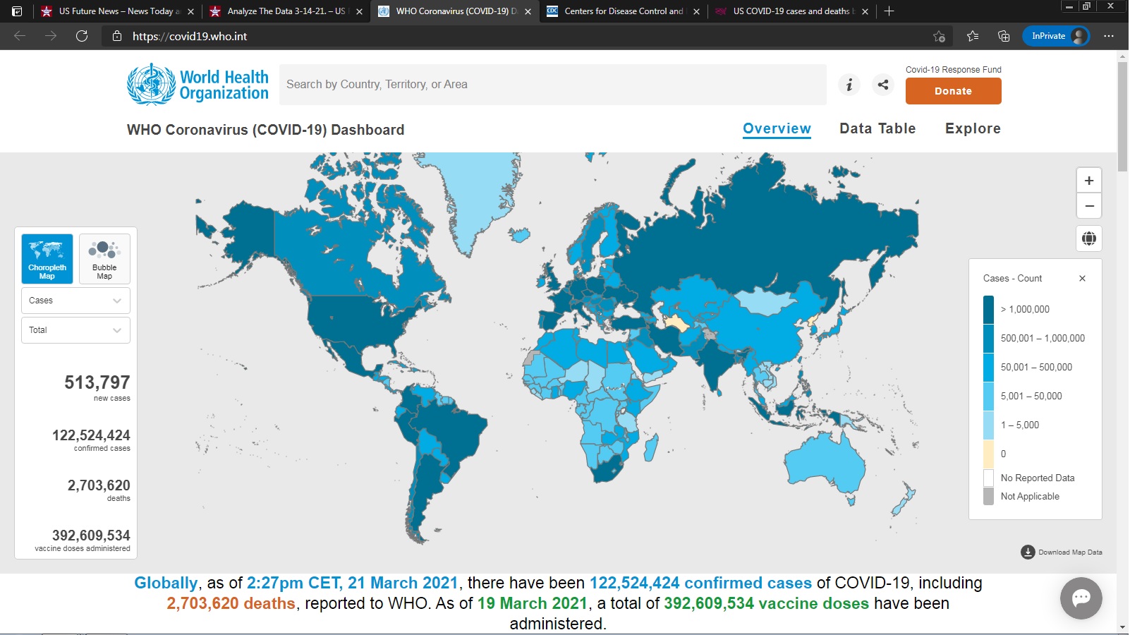Zoom out of the map with minus button
Viewport: 1130px width, 635px height.
click(1088, 206)
